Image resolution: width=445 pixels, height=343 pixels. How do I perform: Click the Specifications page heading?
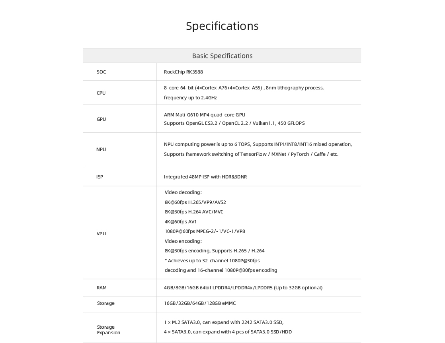pyautogui.click(x=222, y=26)
